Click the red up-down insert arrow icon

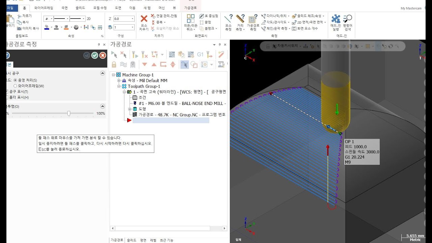pos(173,64)
